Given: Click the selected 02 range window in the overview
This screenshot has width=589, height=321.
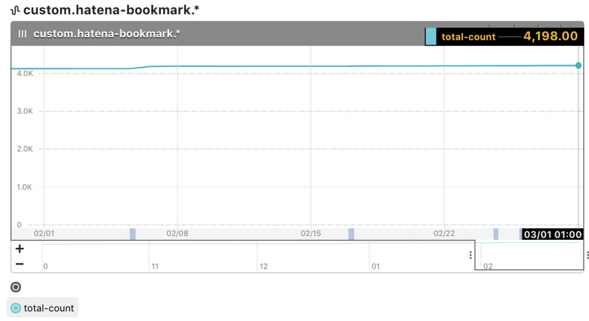Looking at the screenshot, I should coord(529,255).
